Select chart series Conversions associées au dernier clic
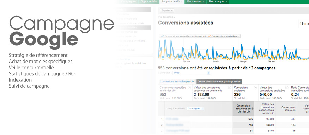 click(x=186, y=36)
